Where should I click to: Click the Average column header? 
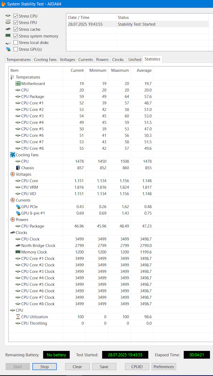[x=142, y=70]
